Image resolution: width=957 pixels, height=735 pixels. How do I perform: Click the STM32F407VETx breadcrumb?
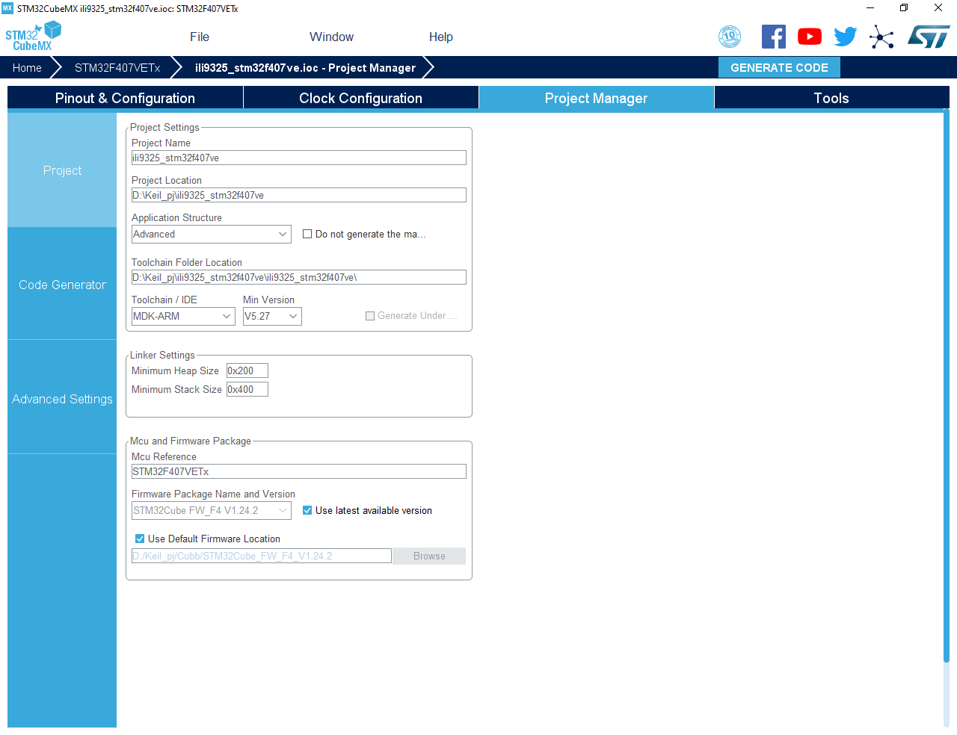click(117, 67)
